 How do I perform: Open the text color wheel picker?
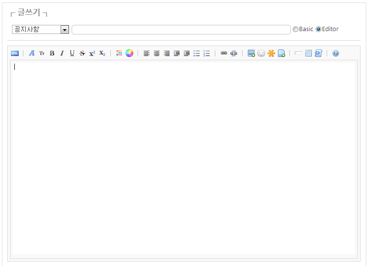click(x=129, y=54)
